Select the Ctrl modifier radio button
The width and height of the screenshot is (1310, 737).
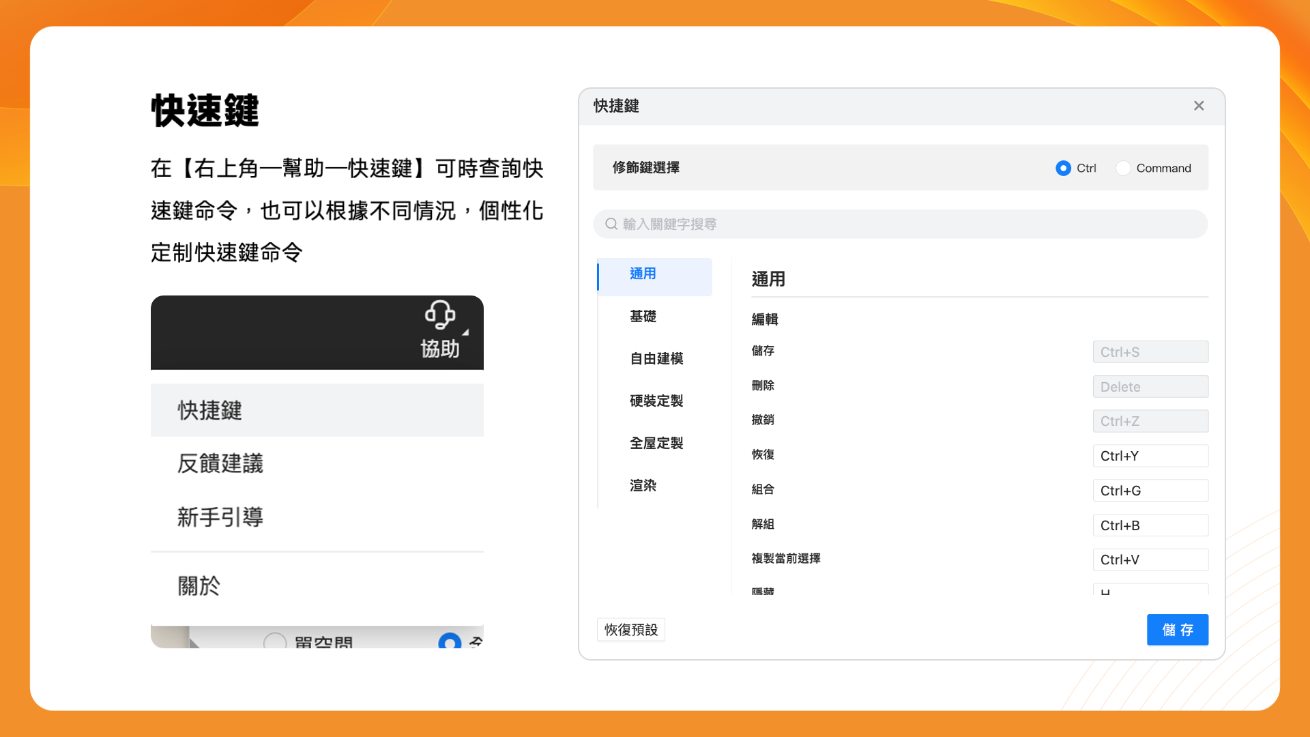[x=1063, y=168]
